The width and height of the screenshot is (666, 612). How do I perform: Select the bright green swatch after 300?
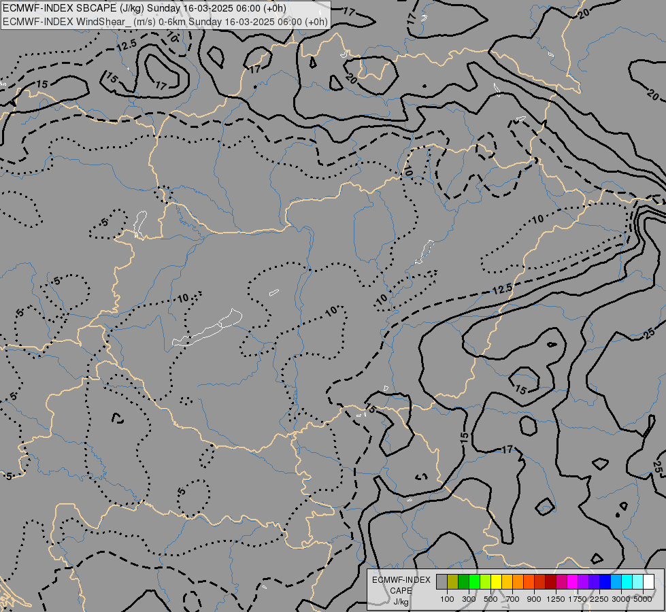pyautogui.click(x=474, y=581)
